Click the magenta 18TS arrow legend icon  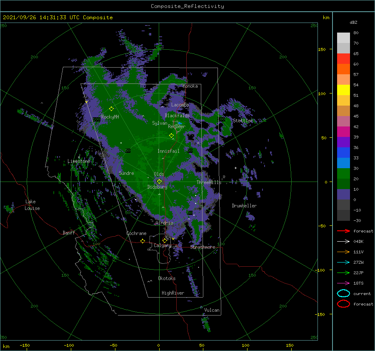tap(343, 283)
